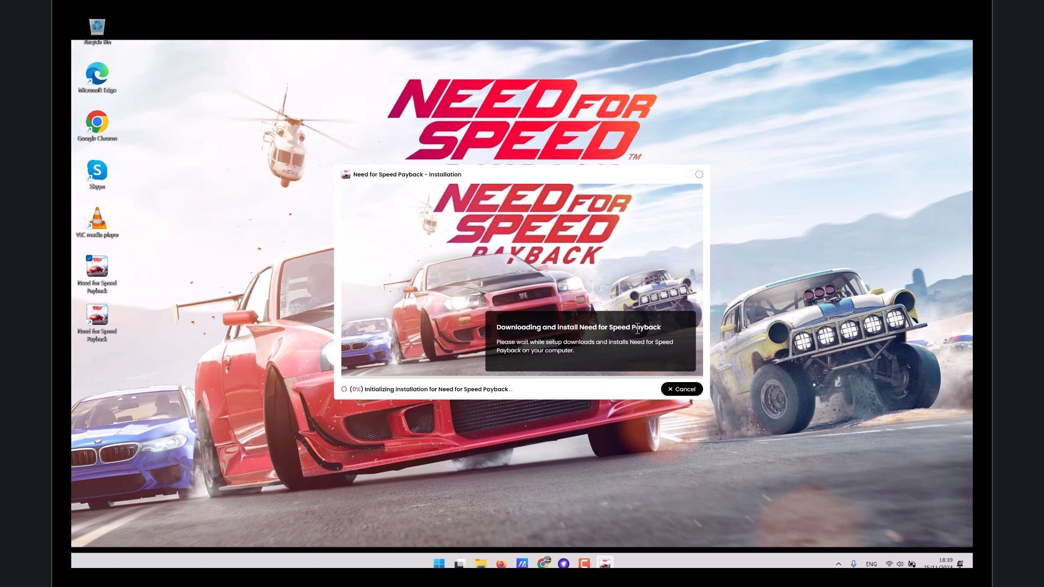Open the notifications bell icon

tap(960, 564)
